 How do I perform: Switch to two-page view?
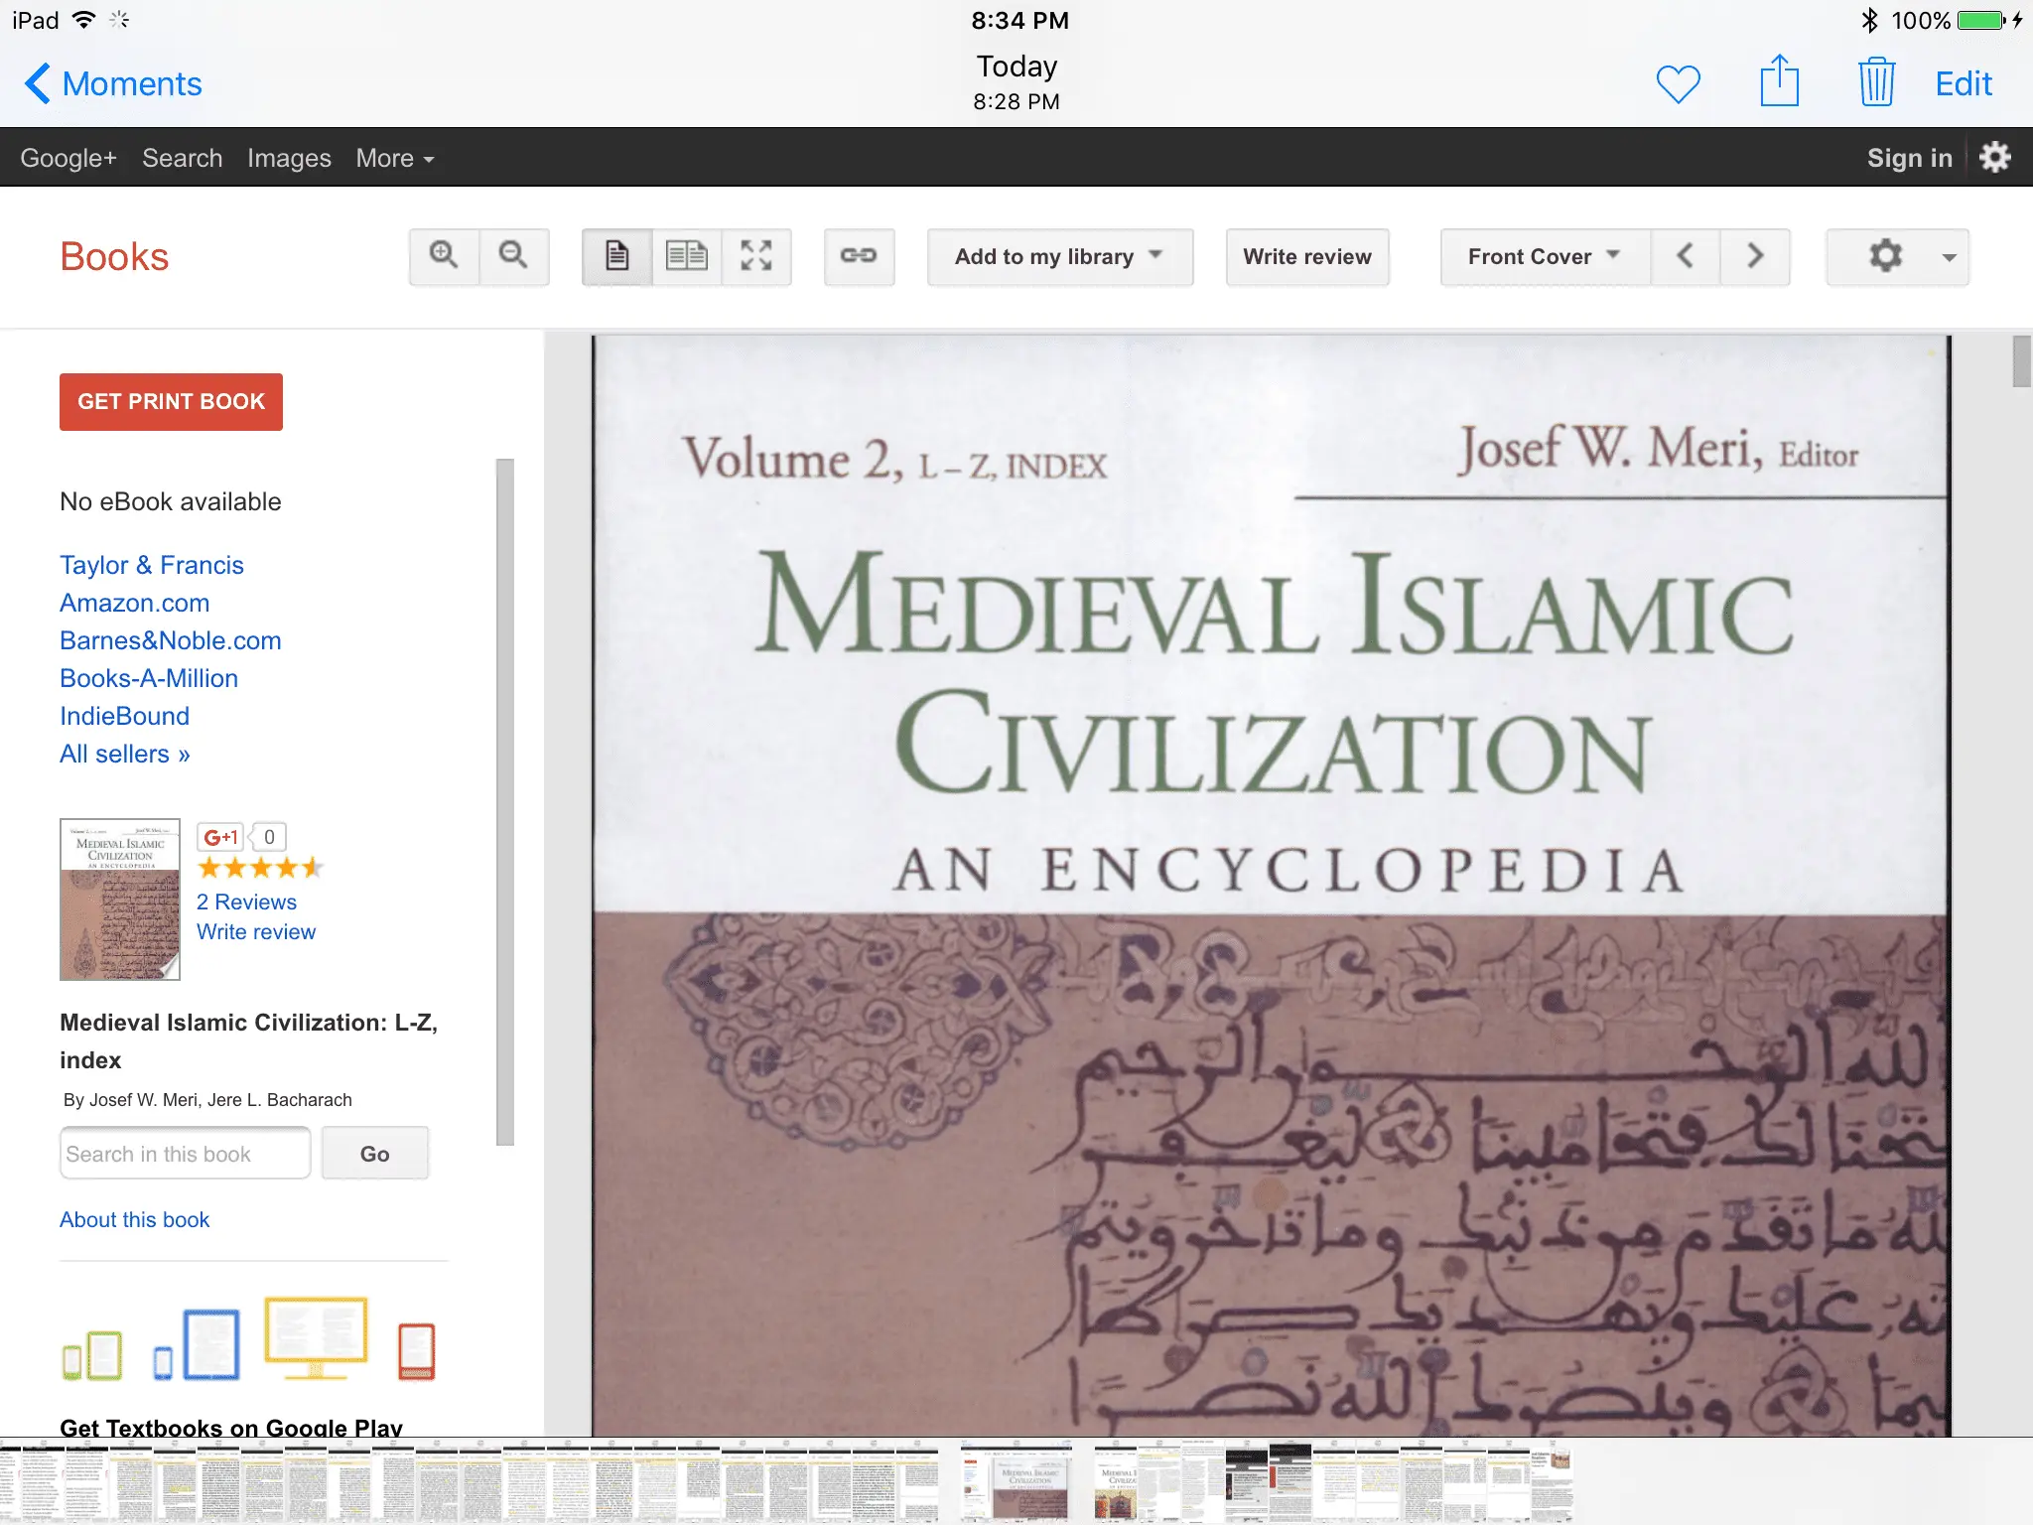point(687,256)
